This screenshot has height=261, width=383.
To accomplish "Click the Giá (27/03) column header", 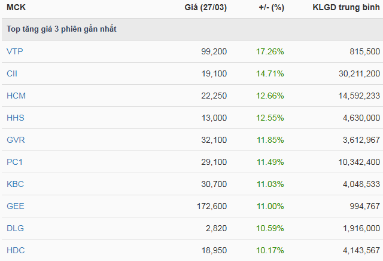I will click(206, 8).
